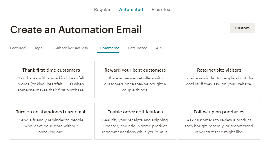Viewport: 271px width, 144px height.
Task: Click the 'Beautify your receipts' description text
Action: [135, 126]
